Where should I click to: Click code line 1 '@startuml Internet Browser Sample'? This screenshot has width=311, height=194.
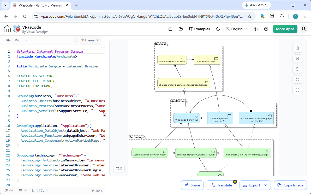click(x=50, y=51)
